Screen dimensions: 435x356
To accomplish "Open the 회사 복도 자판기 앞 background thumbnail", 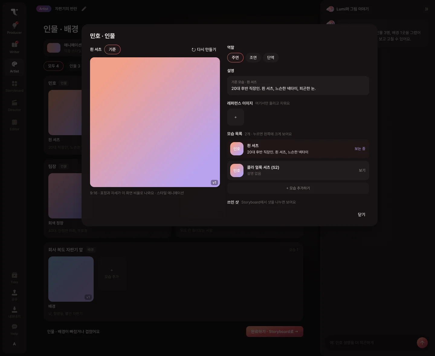I will 71,279.
